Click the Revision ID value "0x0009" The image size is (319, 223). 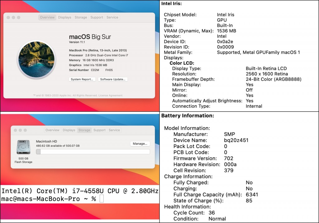pyautogui.click(x=226, y=47)
